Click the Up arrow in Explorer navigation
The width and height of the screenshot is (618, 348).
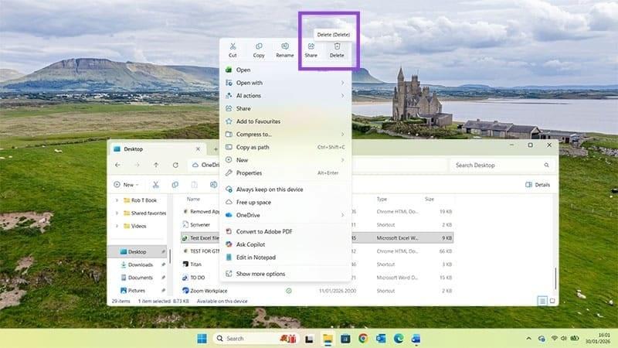point(156,165)
